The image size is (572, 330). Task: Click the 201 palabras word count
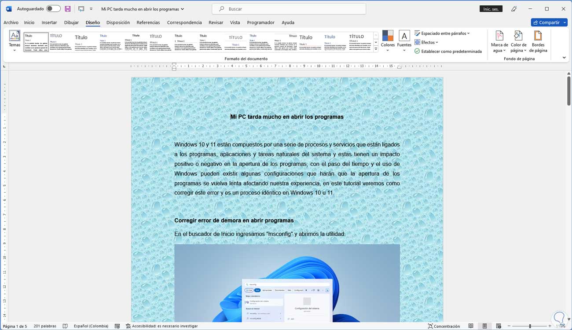pos(45,326)
